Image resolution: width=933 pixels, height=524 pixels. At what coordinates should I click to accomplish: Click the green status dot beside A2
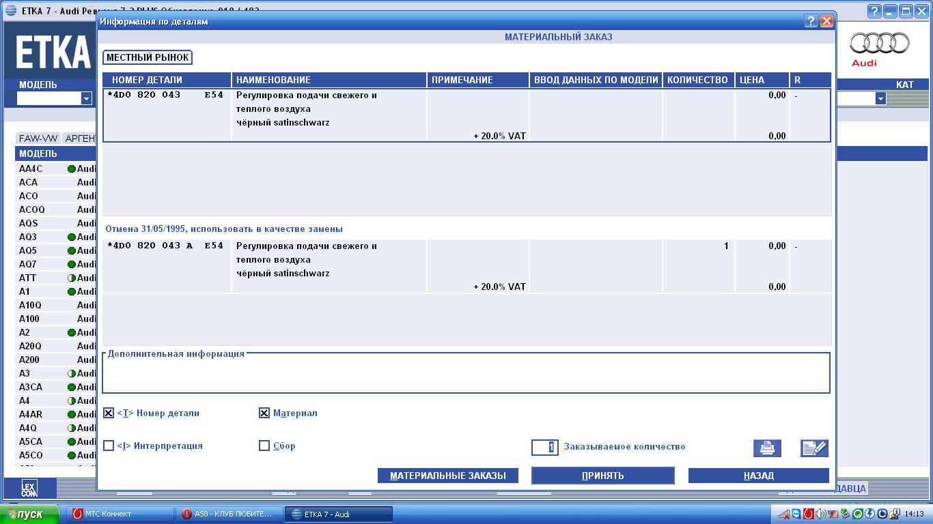(71, 332)
